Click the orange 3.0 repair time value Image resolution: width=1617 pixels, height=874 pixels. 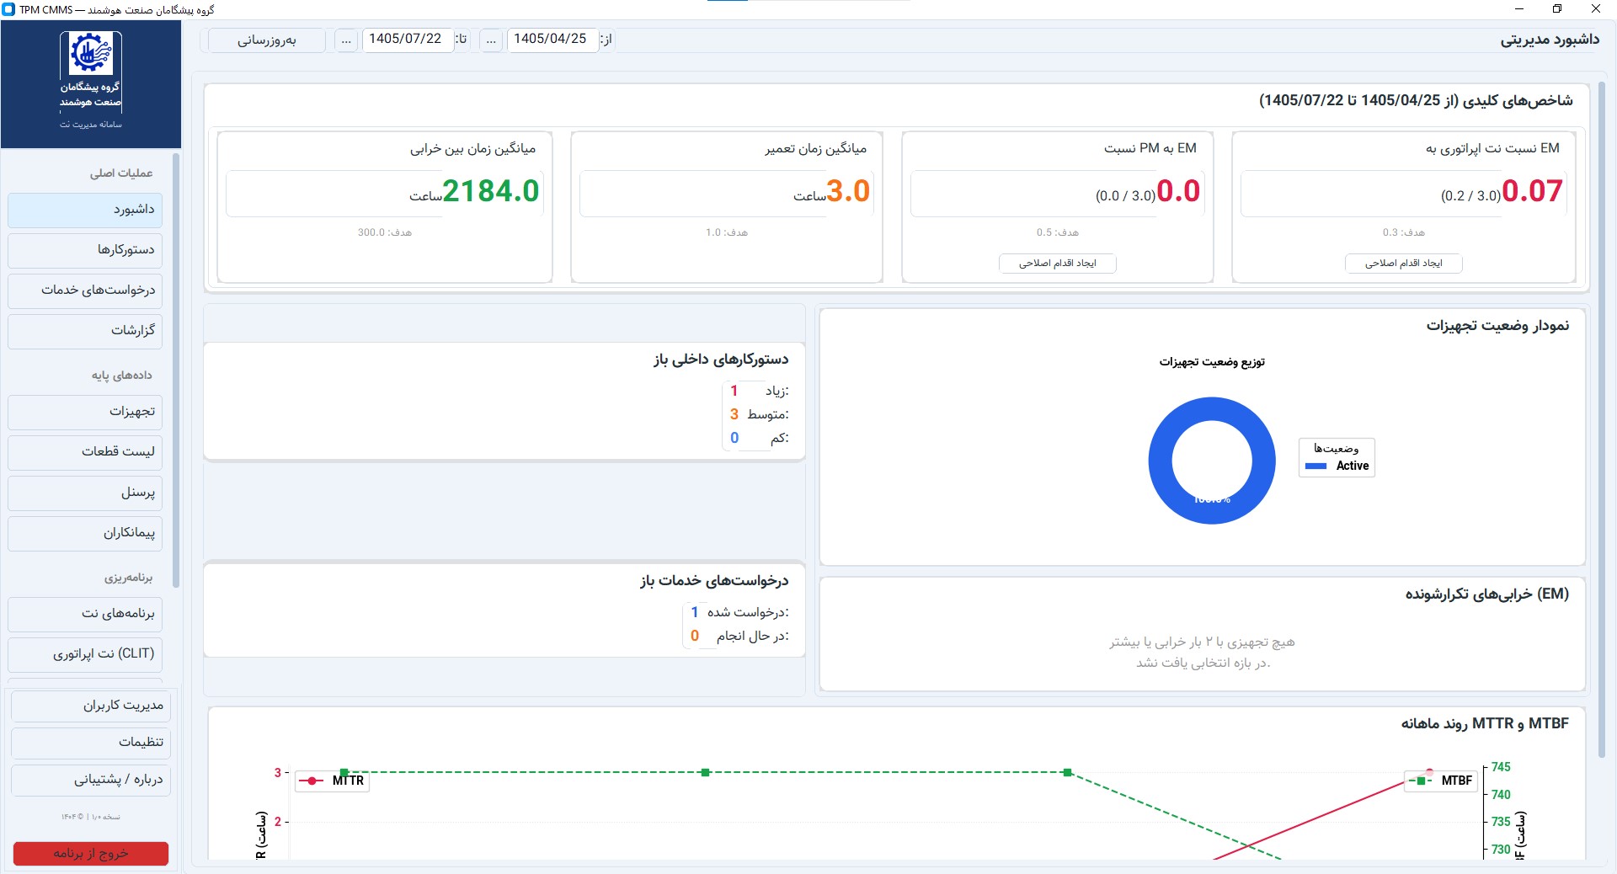click(848, 192)
